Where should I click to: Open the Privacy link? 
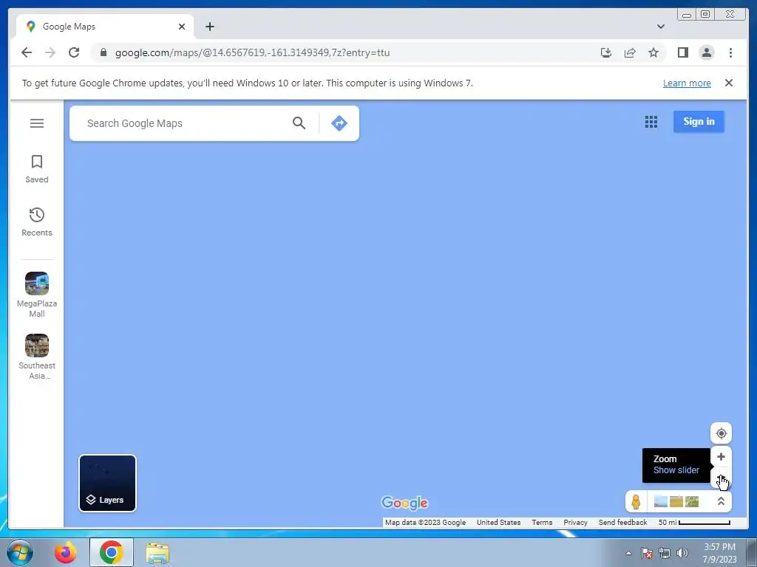(575, 523)
